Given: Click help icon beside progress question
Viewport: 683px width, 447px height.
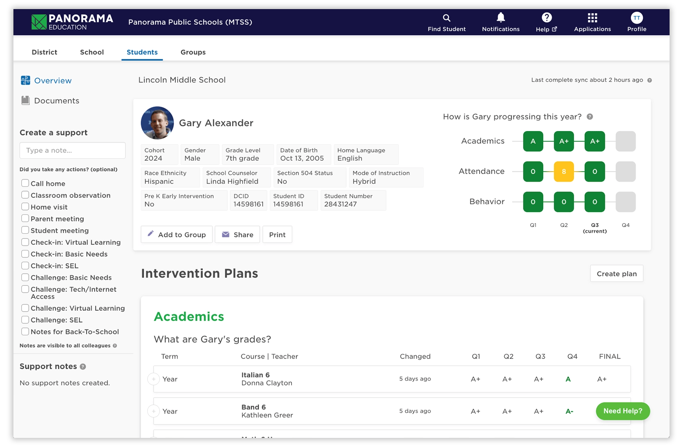Looking at the screenshot, I should coord(590,116).
